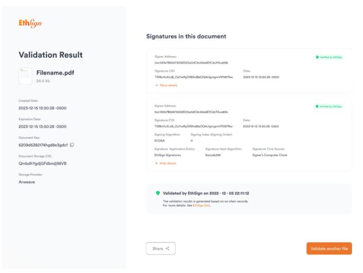Image resolution: width=363 pixels, height=273 pixels.
Task: Expand More details on first signature
Action: pyautogui.click(x=166, y=85)
